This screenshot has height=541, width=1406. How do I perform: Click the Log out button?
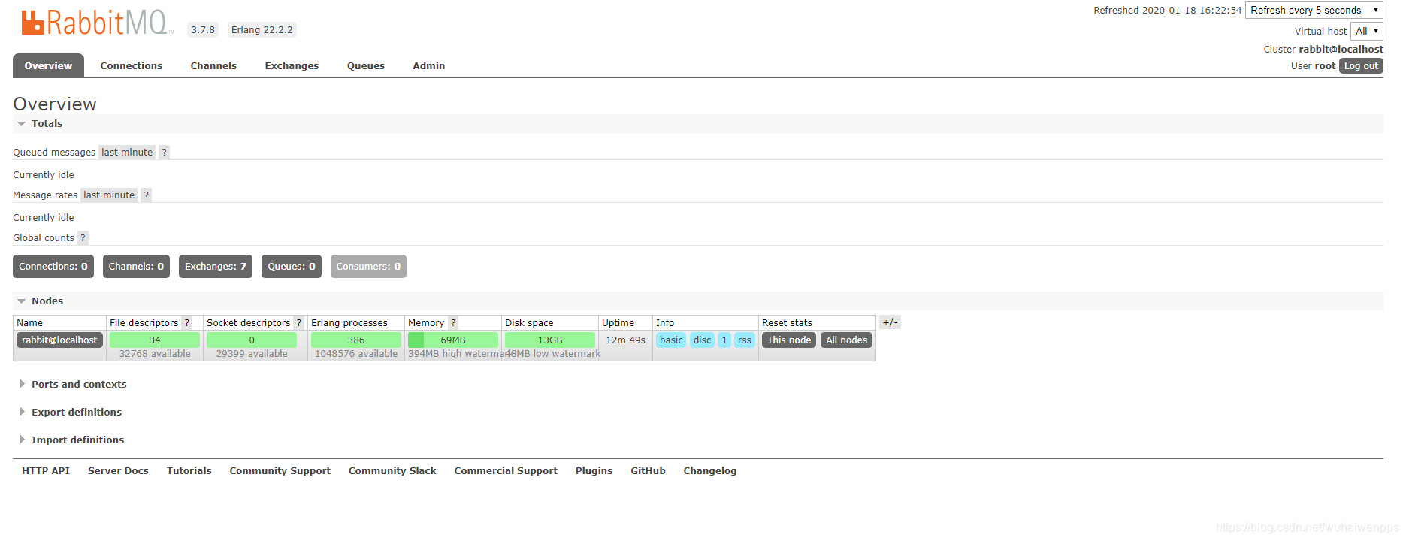[1361, 65]
